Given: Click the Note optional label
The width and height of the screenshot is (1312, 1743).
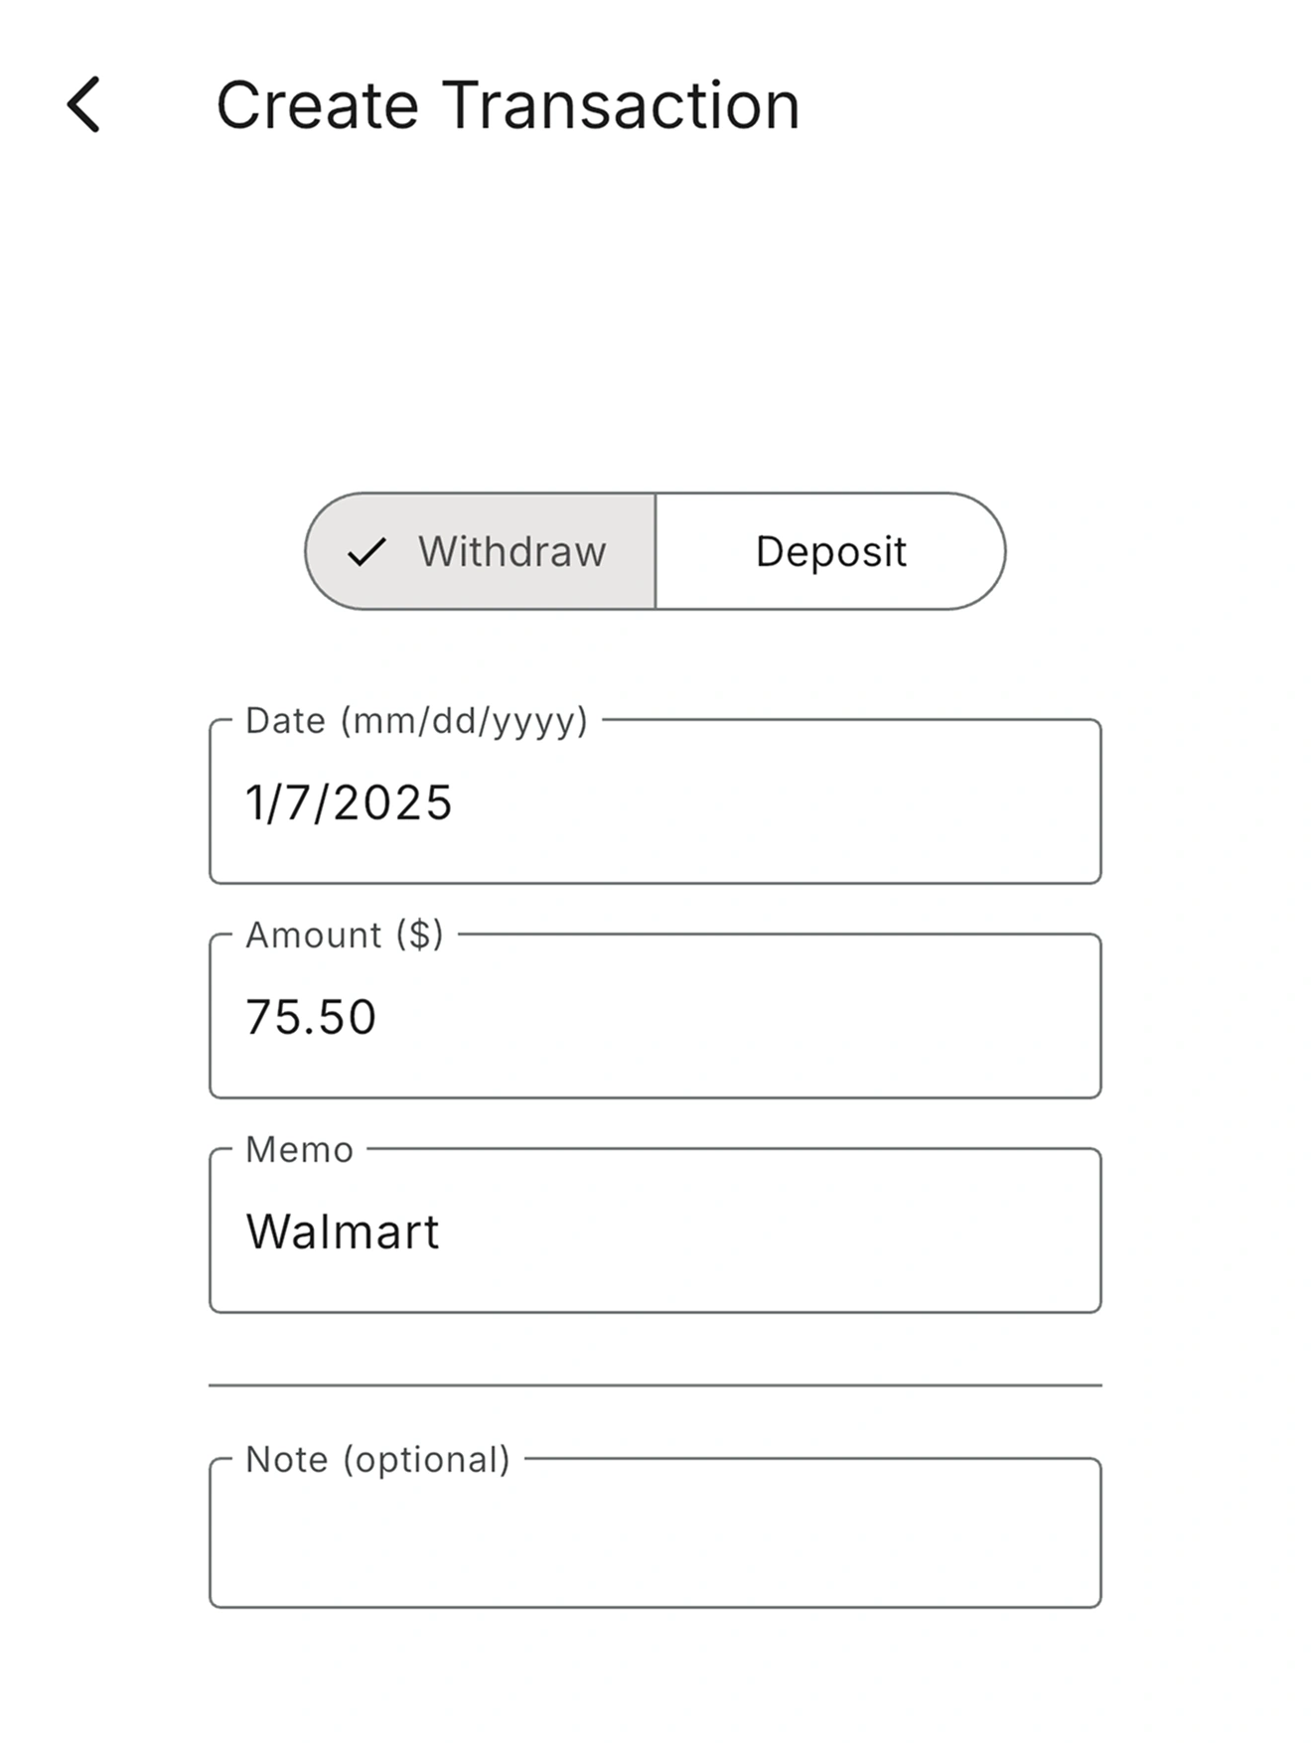Looking at the screenshot, I should click(376, 1459).
